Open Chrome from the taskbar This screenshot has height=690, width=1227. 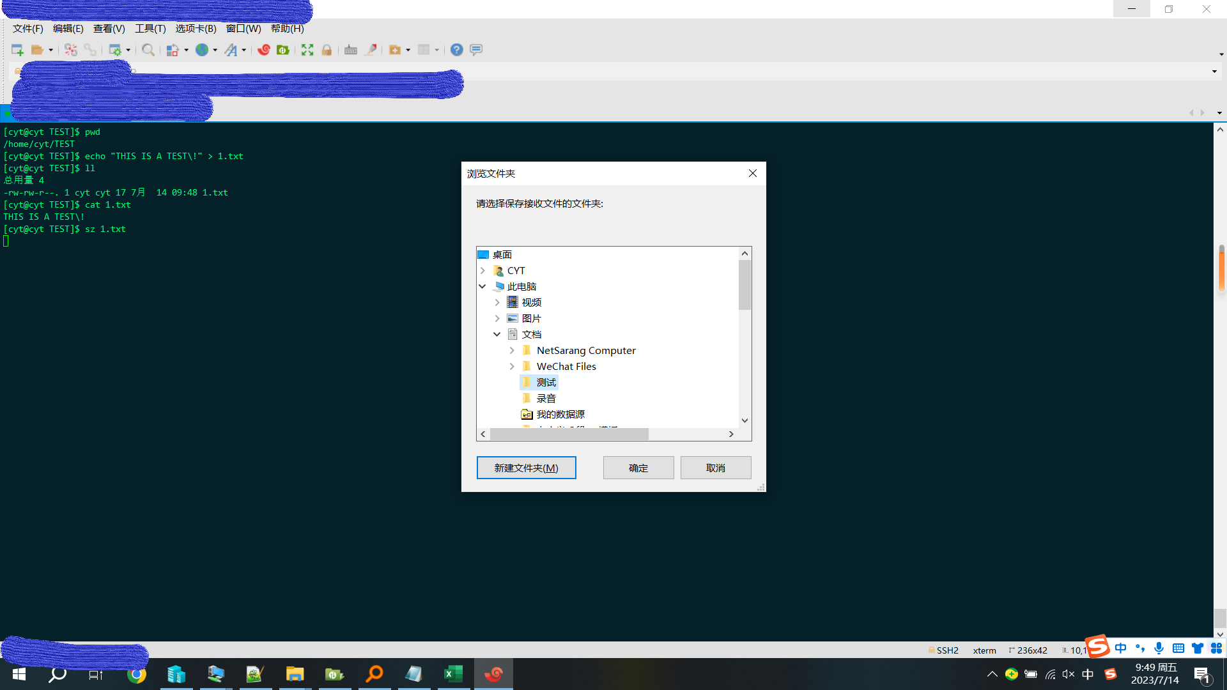pyautogui.click(x=137, y=674)
